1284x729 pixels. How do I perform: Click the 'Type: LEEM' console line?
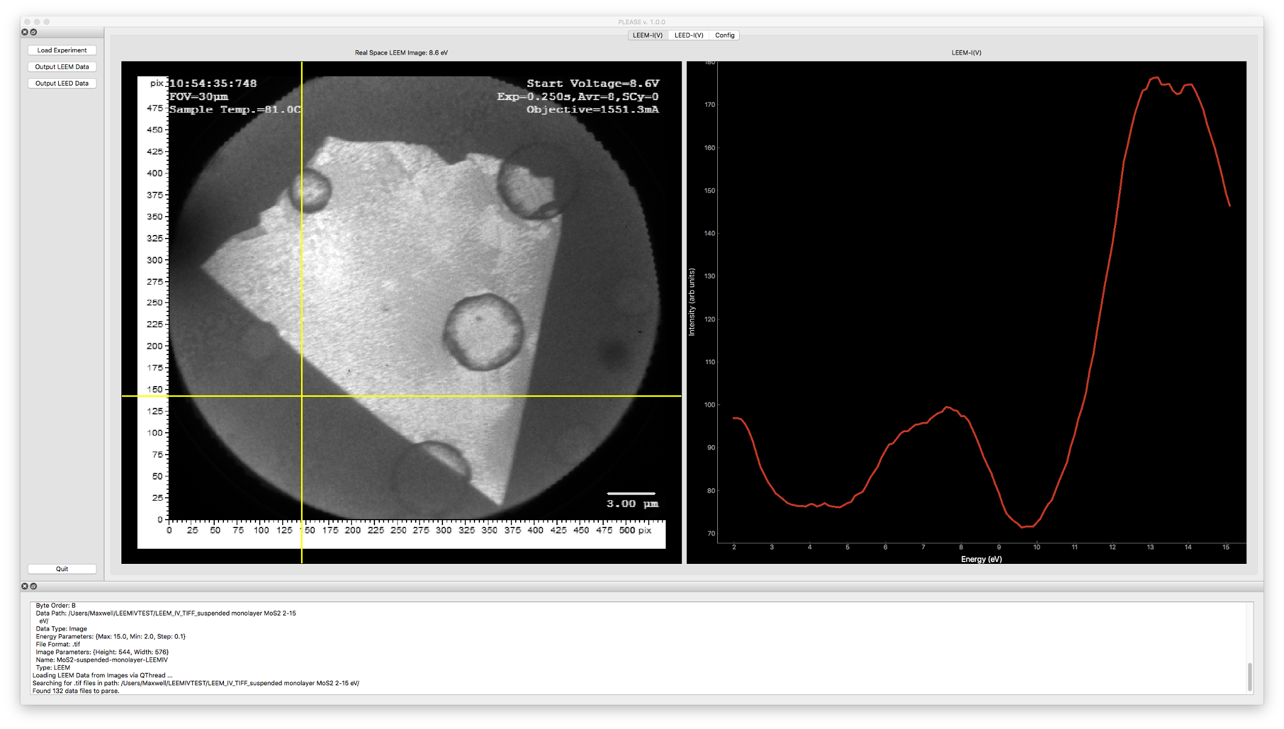[x=53, y=668]
